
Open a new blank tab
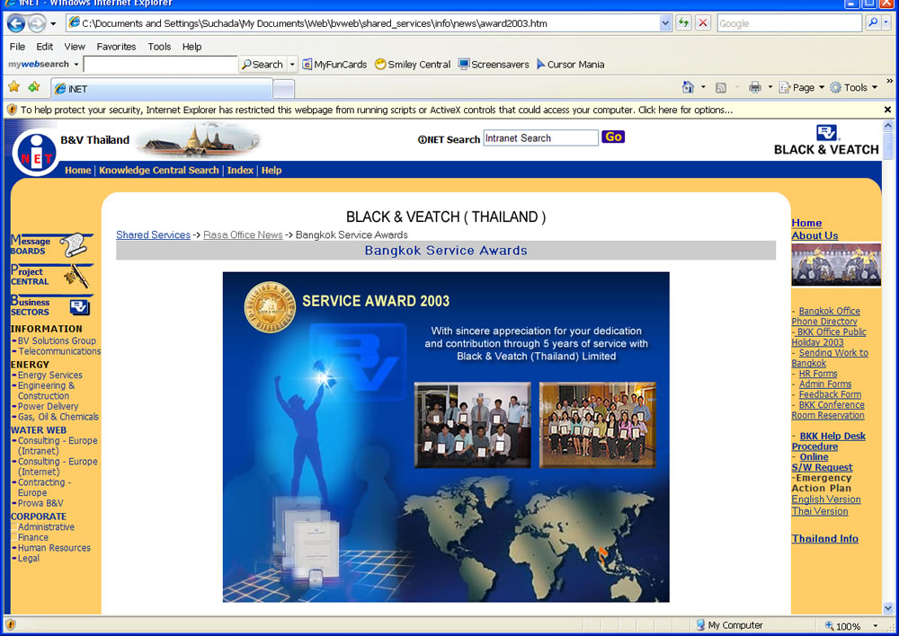point(284,90)
